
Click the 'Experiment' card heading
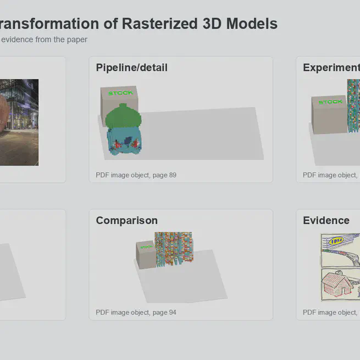331,68
